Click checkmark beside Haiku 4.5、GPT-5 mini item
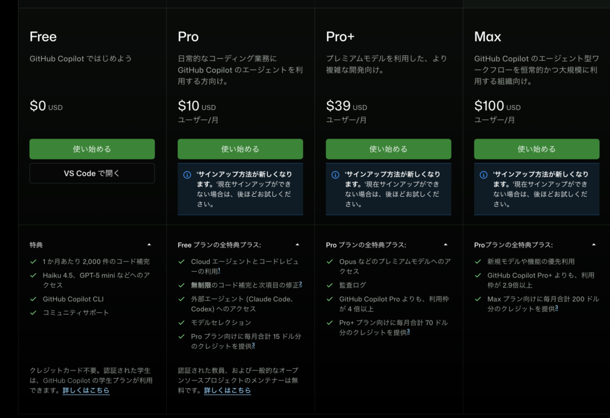 point(33,275)
